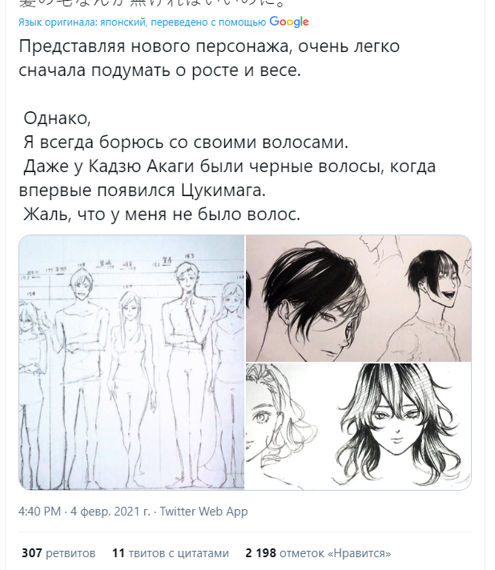Click the line "Жаль, что у меня не было волос"
Screen dimensions: 495x570
[162, 214]
